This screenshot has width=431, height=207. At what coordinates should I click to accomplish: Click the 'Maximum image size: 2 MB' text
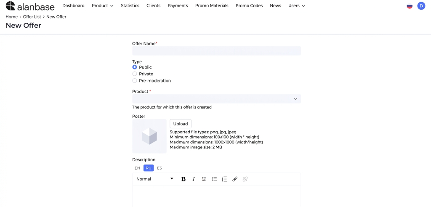tap(196, 147)
